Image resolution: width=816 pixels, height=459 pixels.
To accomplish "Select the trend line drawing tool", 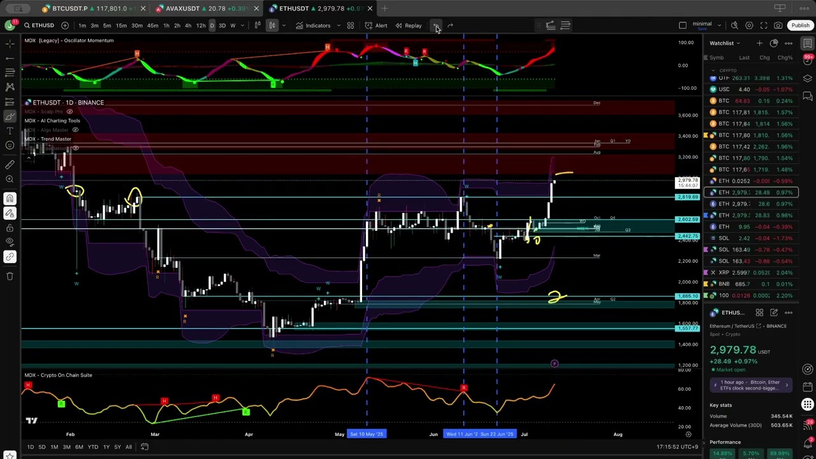I will tap(10, 58).
